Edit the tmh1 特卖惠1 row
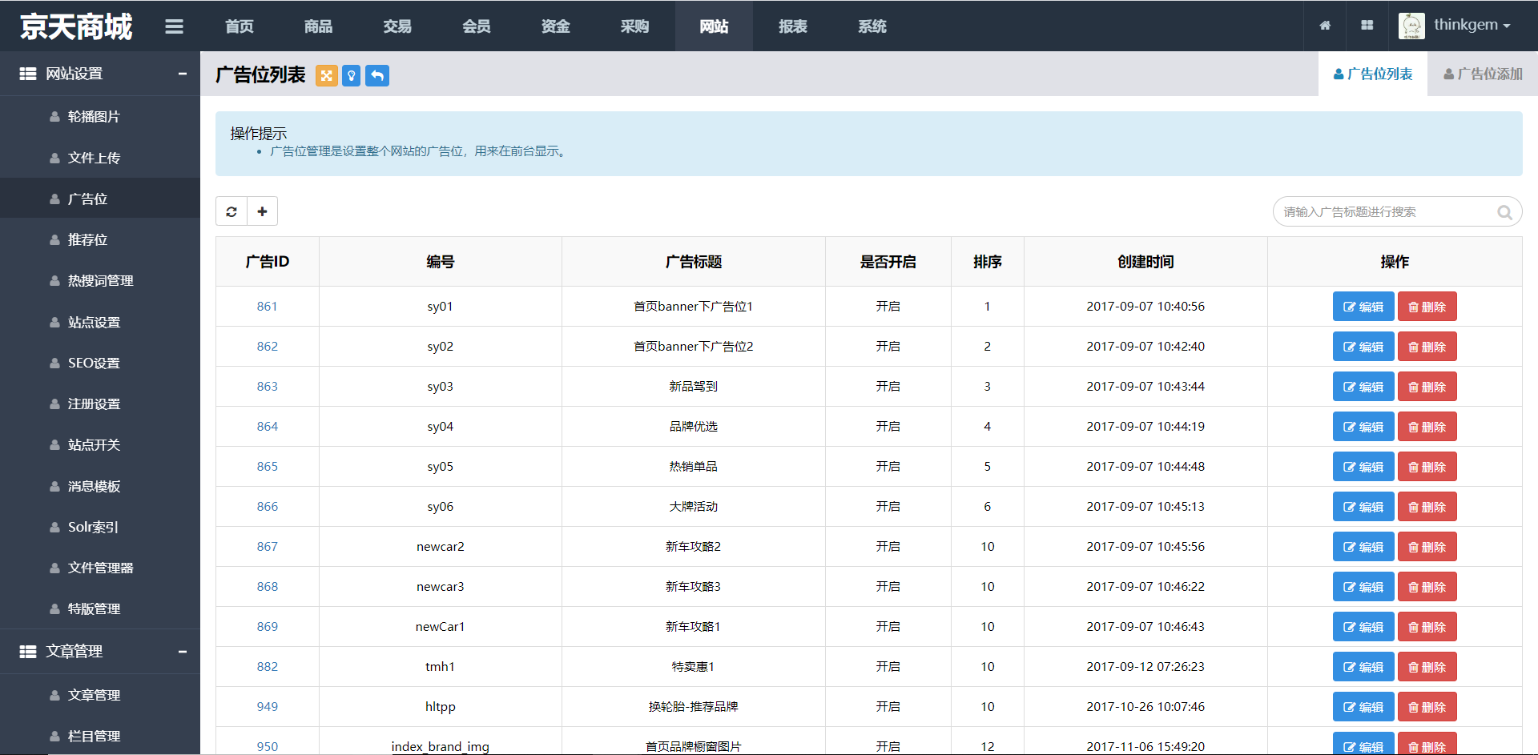Screen dimensions: 1538x755 (x=1363, y=667)
